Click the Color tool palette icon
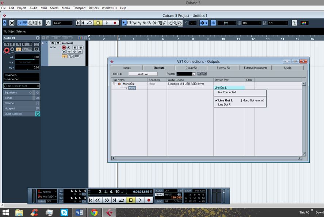Viewport: 325px width, 217px height. click(305, 23)
